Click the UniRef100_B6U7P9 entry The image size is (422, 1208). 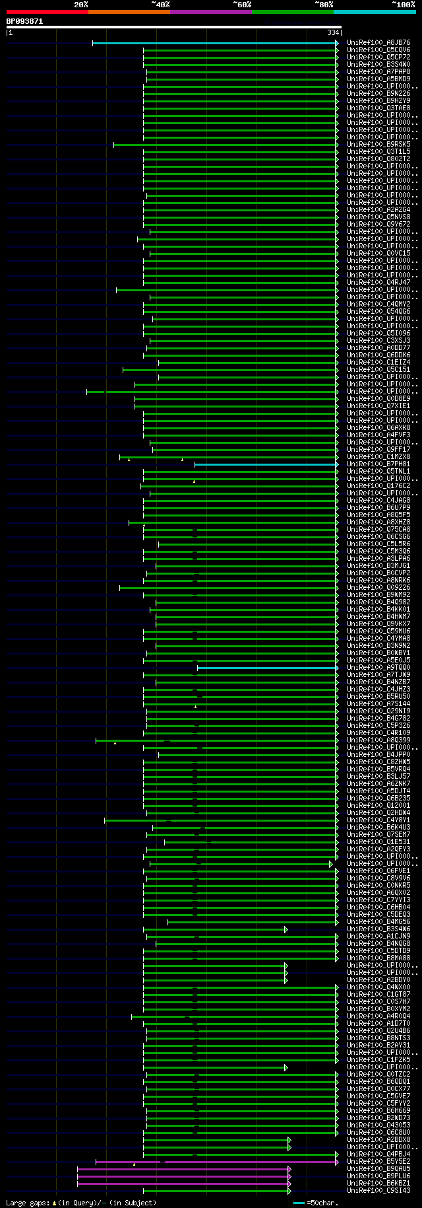click(x=378, y=508)
